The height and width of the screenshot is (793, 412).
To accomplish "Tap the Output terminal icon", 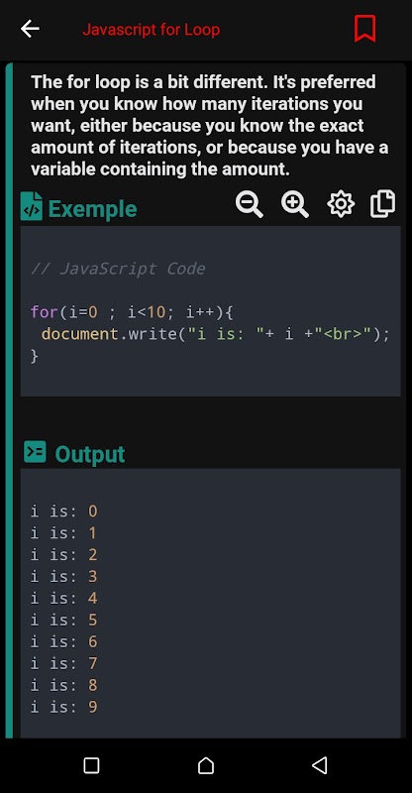I will [35, 452].
